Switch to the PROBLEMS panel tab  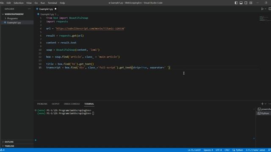[42, 104]
